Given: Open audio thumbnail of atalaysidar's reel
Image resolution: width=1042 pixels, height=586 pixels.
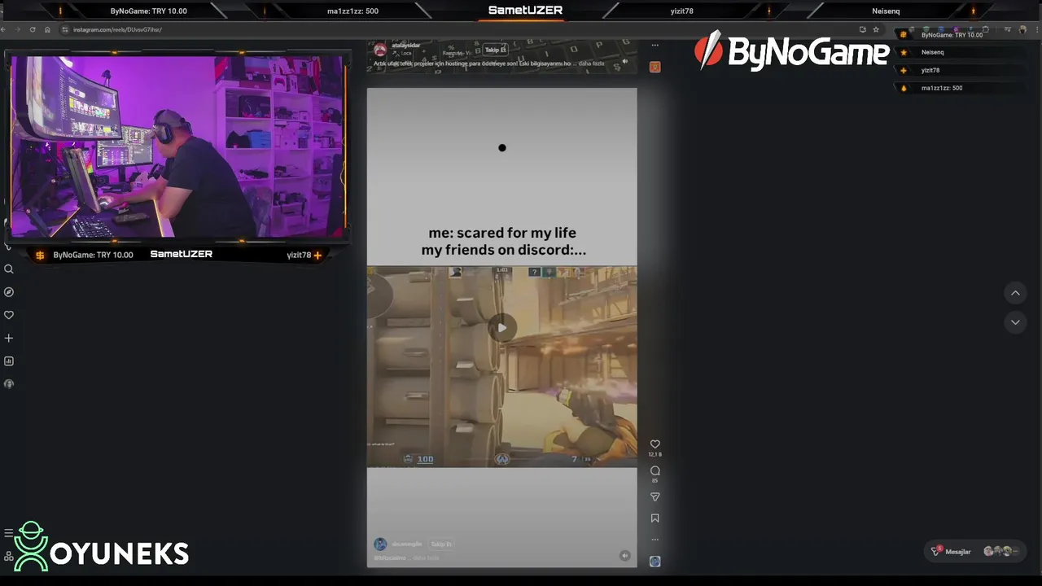Looking at the screenshot, I should pyautogui.click(x=655, y=67).
